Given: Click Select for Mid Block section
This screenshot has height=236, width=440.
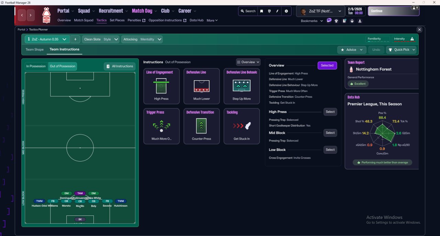Looking at the screenshot, I should (x=330, y=133).
